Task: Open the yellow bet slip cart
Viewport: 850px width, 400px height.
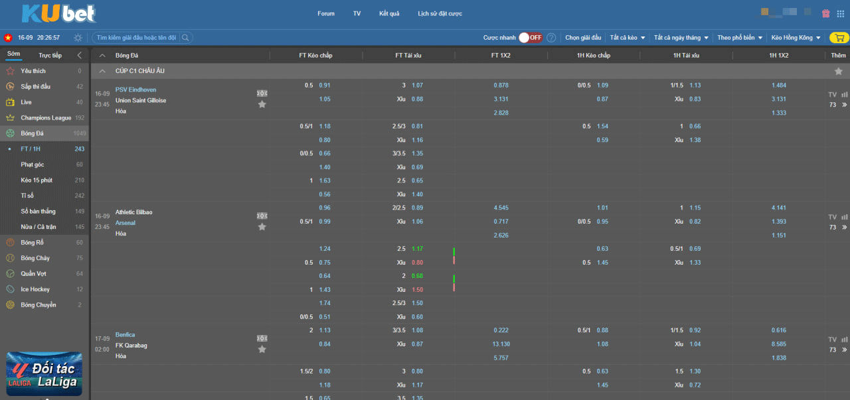Action: [839, 38]
